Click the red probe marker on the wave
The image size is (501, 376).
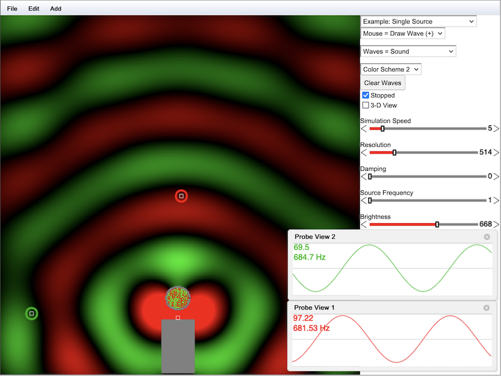182,196
